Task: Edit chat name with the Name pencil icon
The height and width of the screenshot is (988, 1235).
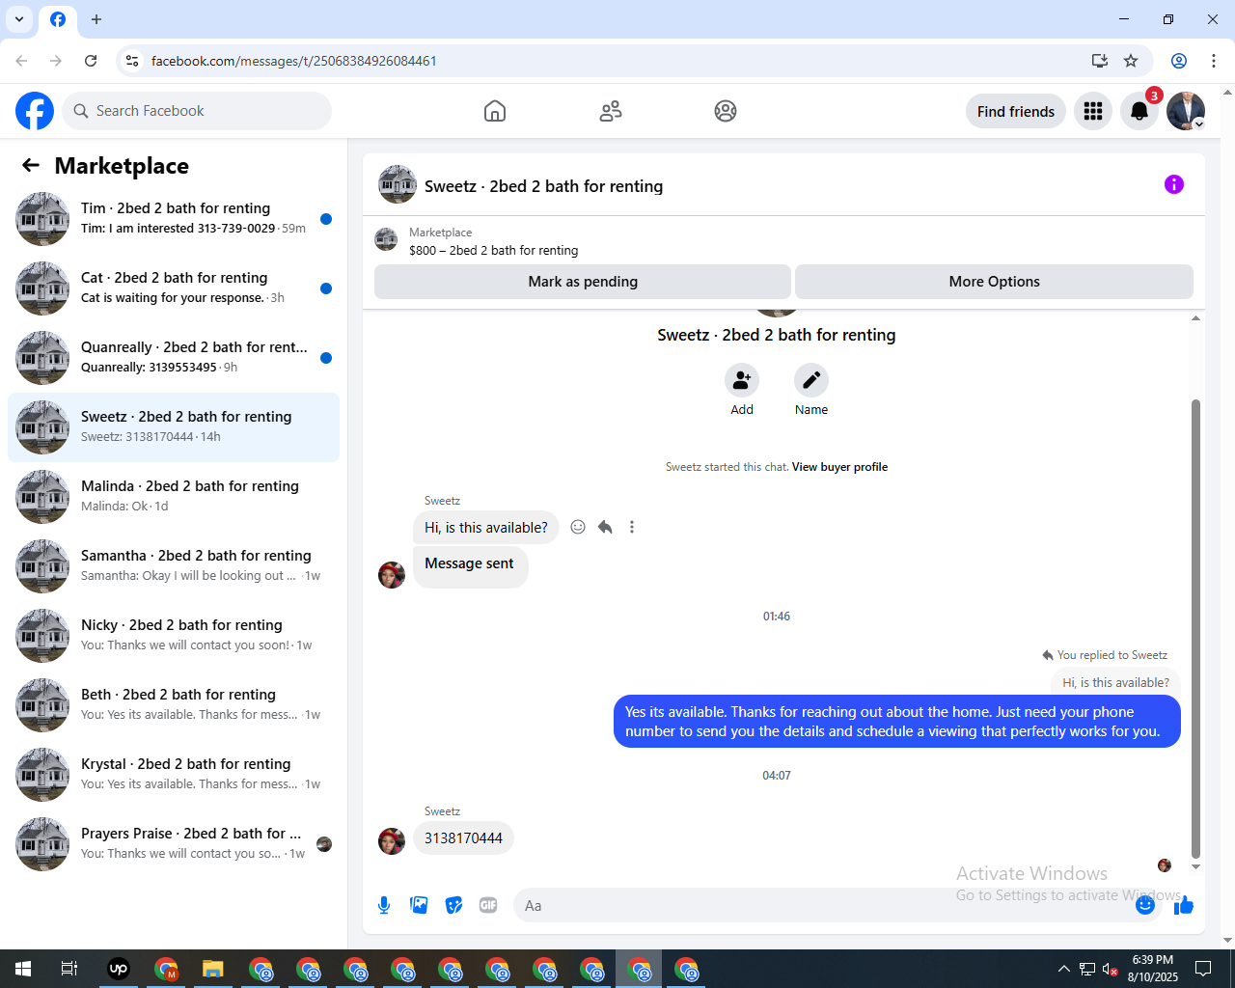Action: click(811, 380)
